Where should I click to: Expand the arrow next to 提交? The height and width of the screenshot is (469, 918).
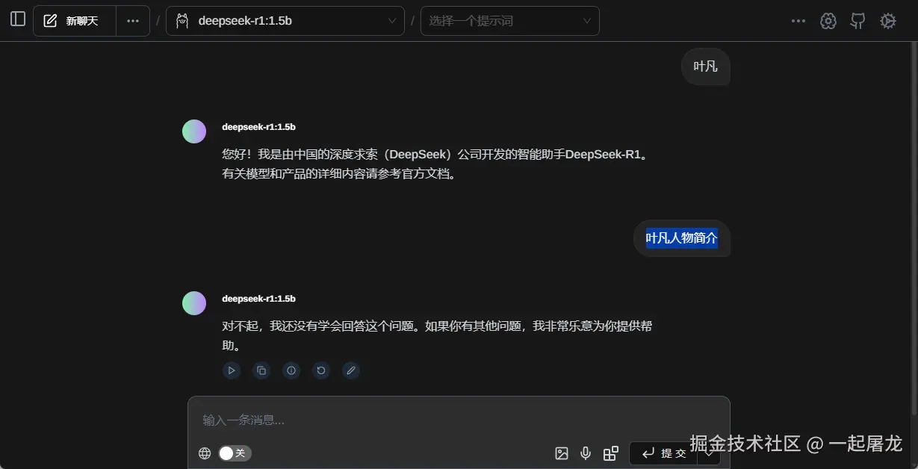point(710,453)
